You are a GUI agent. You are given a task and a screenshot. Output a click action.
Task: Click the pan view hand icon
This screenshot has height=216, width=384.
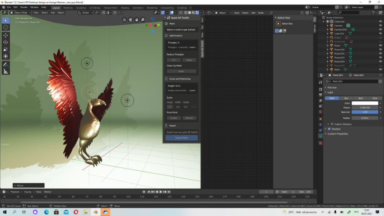137,20
